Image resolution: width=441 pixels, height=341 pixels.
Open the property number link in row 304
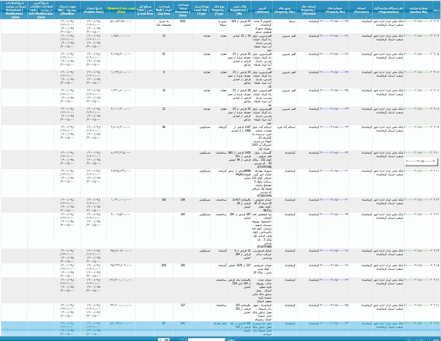pos(334,36)
